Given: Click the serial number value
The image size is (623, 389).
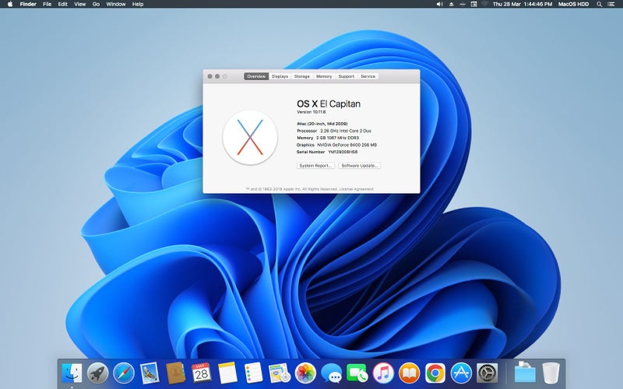Looking at the screenshot, I should point(343,152).
